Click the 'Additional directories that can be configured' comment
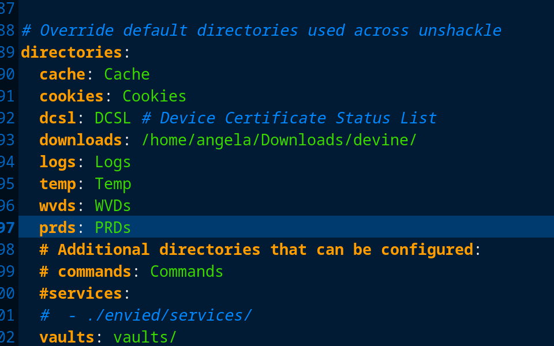Image resolution: width=554 pixels, height=346 pixels. 265,250
